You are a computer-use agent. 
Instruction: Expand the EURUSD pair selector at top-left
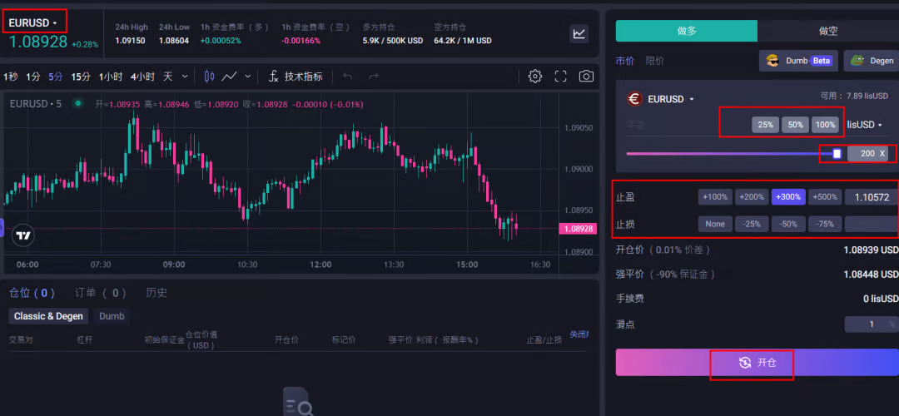[33, 22]
